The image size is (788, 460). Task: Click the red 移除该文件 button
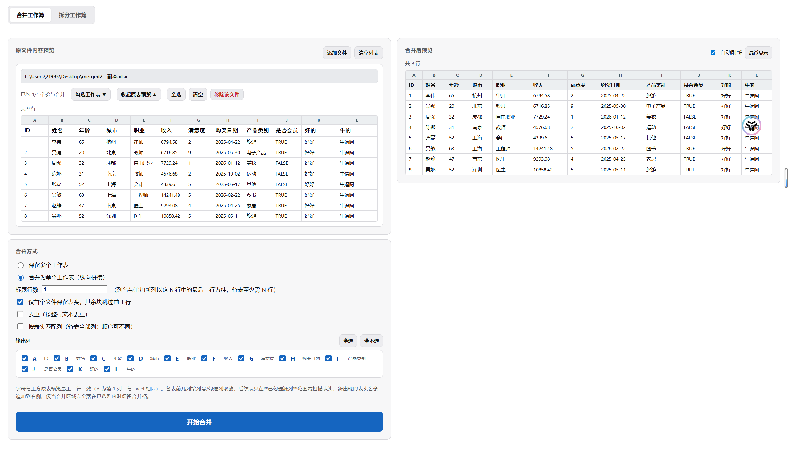tap(226, 95)
